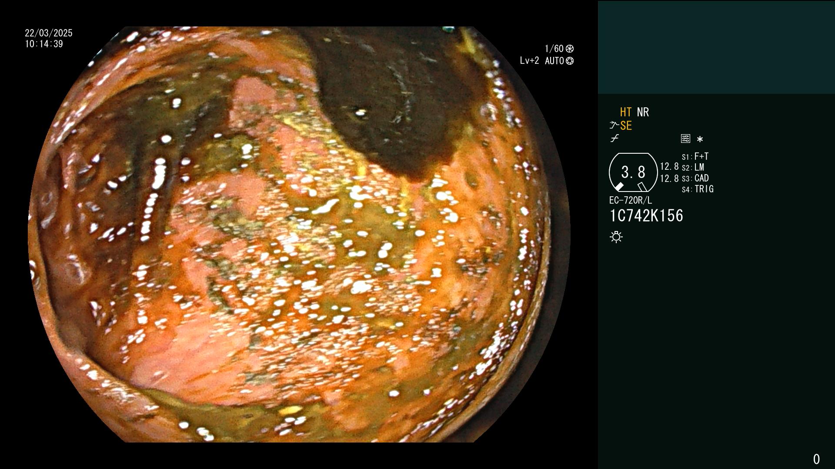
Task: Click the AUTO exposure mode label
Action: click(x=554, y=61)
